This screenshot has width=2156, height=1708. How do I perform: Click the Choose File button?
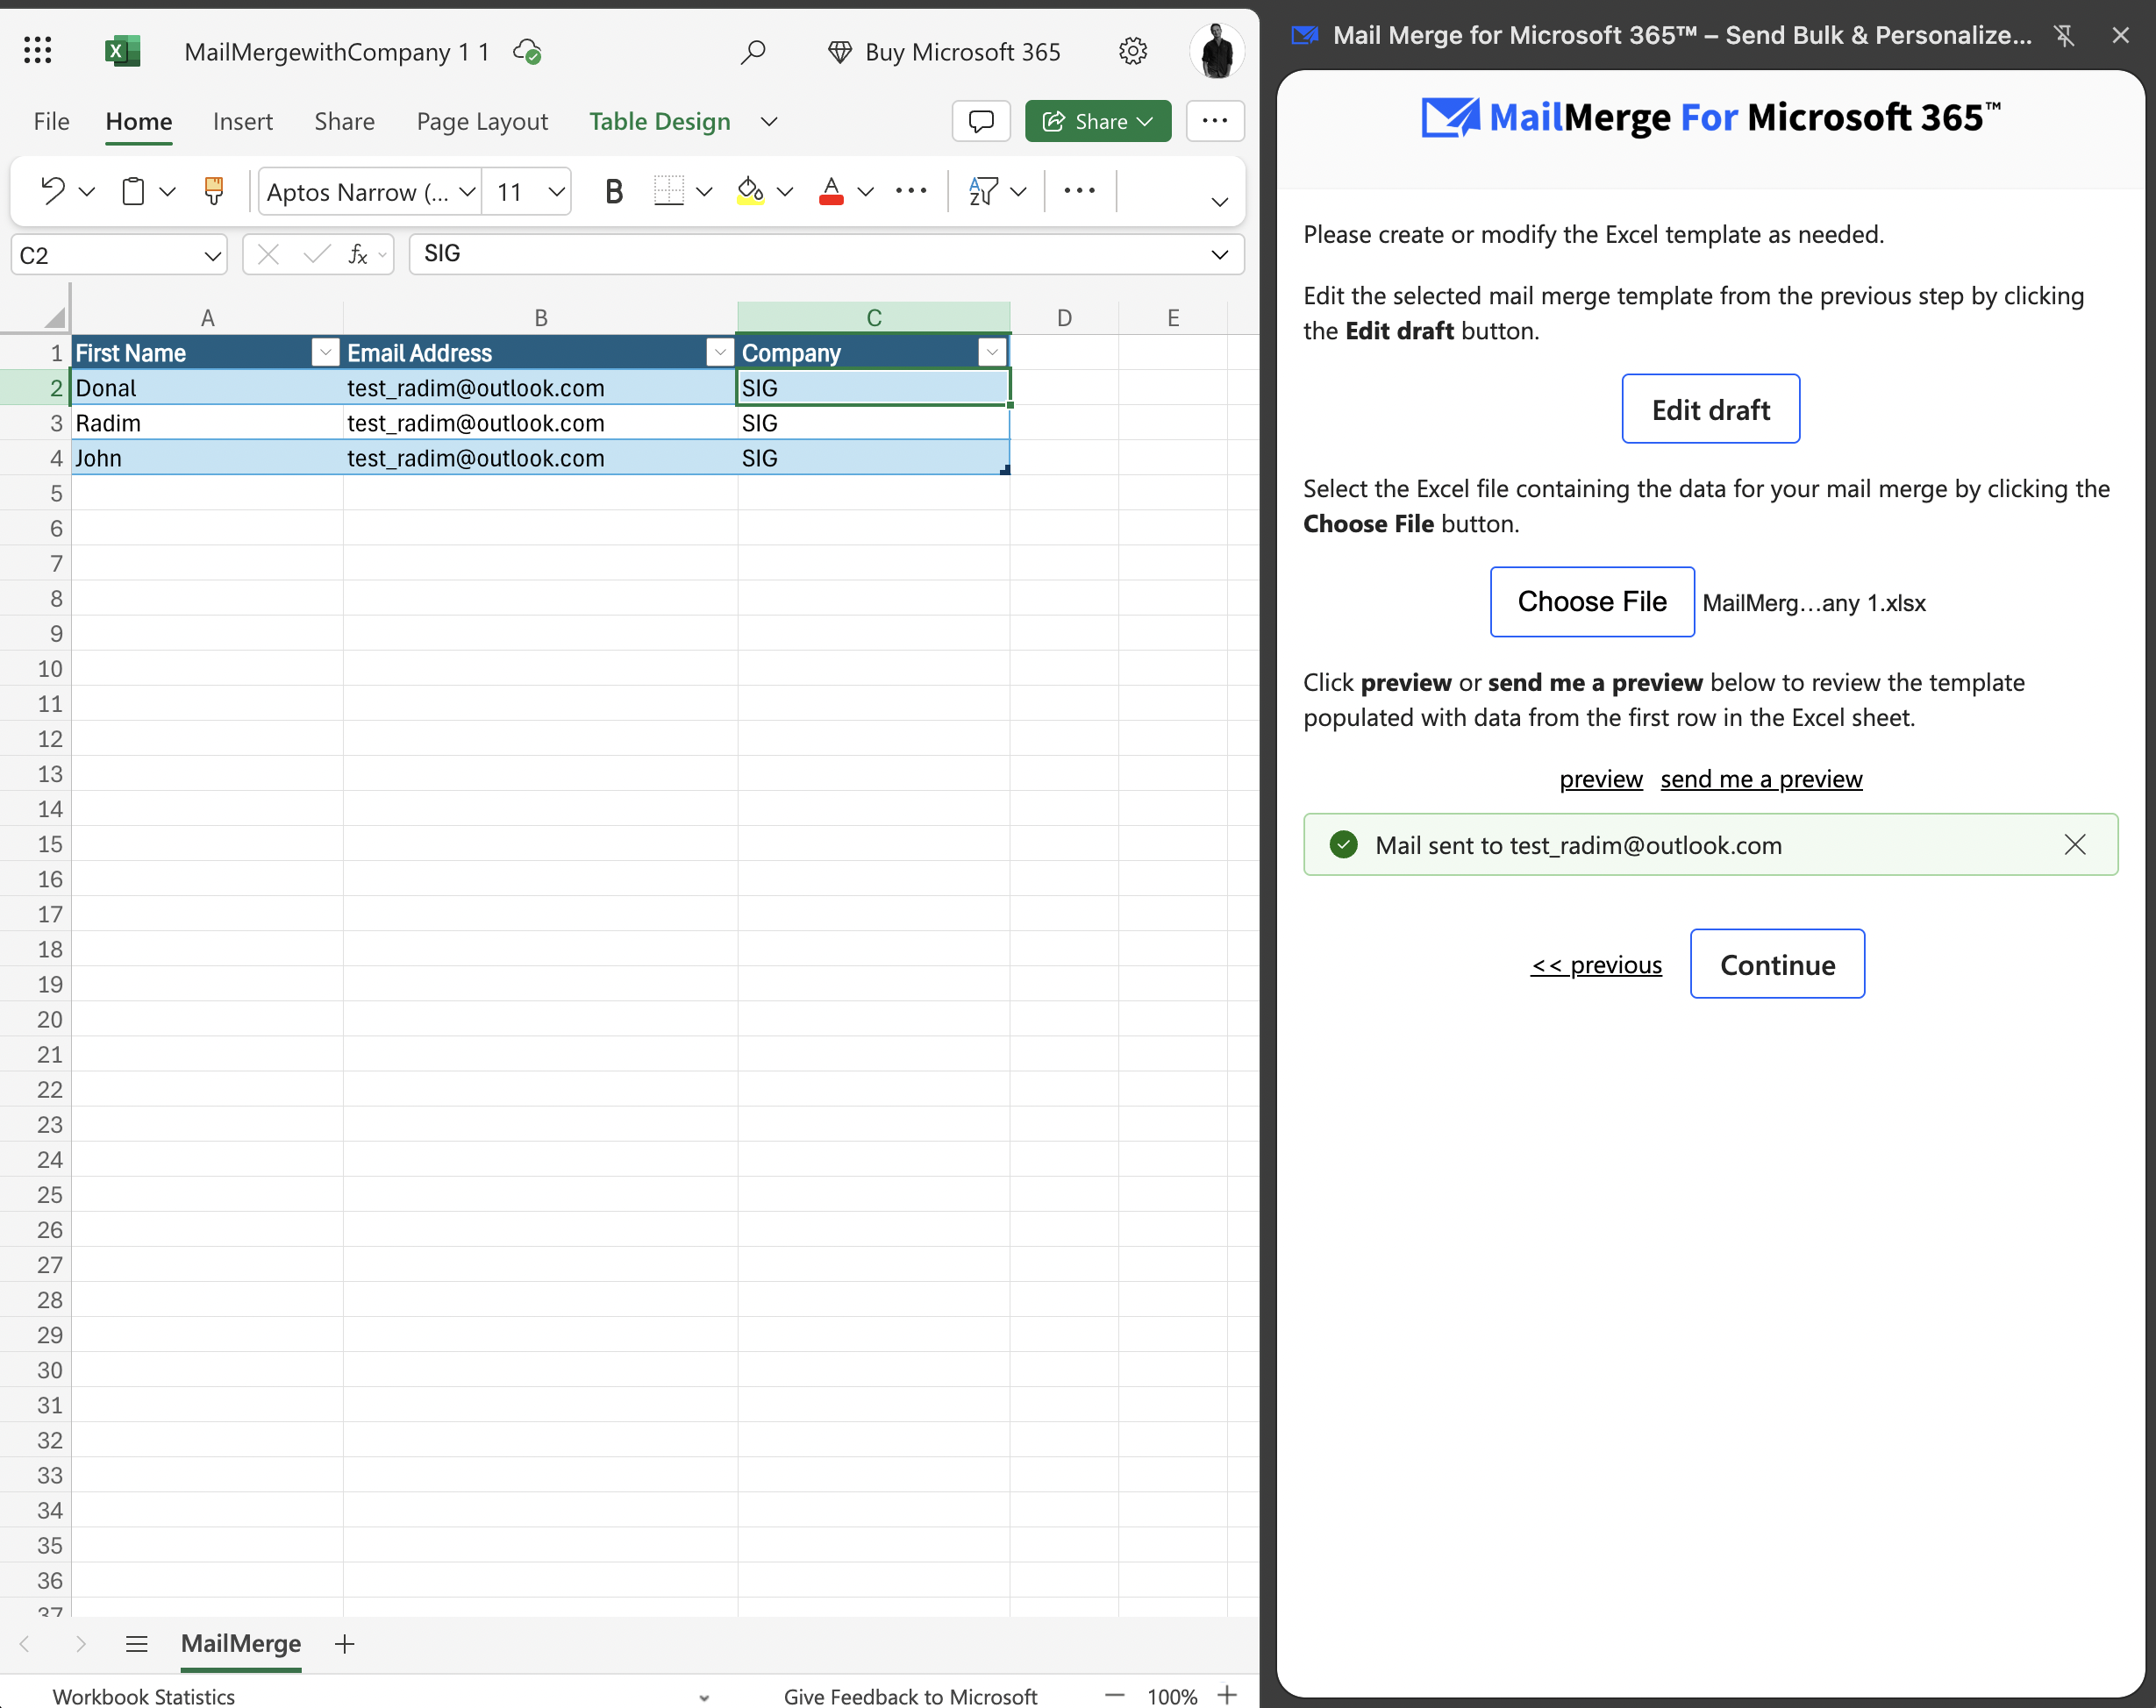click(1592, 601)
